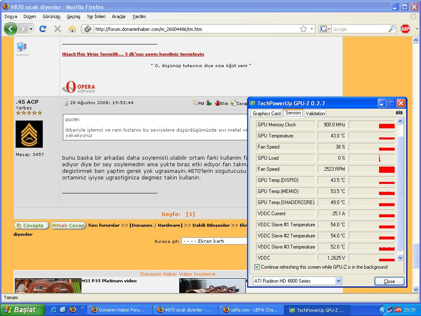
Task: Click the GPU-Z Close button
Action: click(389, 281)
